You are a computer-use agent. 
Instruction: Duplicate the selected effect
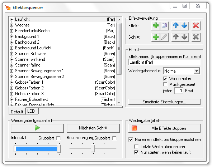(x=164, y=26)
